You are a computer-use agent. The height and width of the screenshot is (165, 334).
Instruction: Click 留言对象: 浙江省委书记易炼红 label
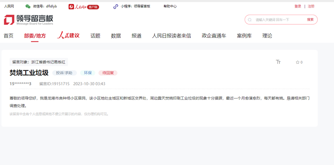point(39,62)
